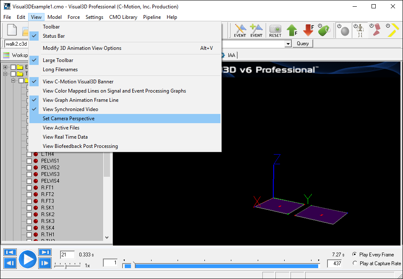Click the new blank document icon
This screenshot has width=403, height=279.
(x=12, y=31)
